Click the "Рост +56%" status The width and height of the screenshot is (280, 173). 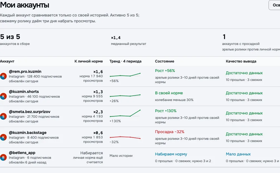165,71
